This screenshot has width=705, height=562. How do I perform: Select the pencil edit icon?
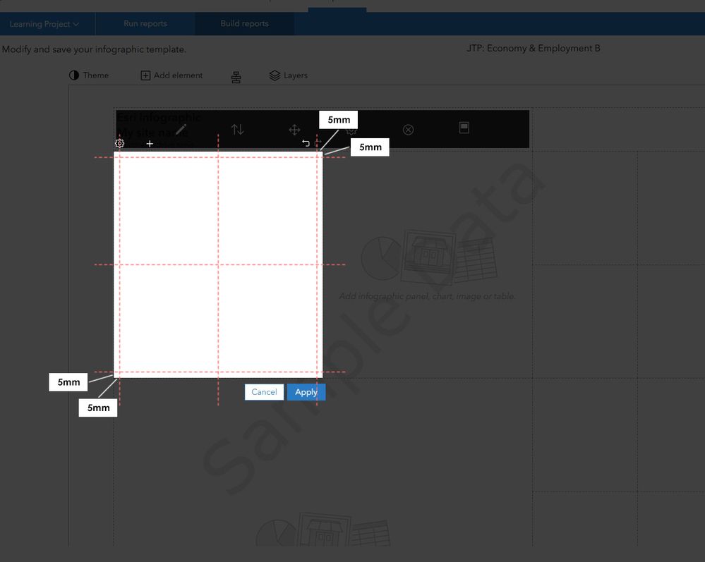[x=181, y=129]
